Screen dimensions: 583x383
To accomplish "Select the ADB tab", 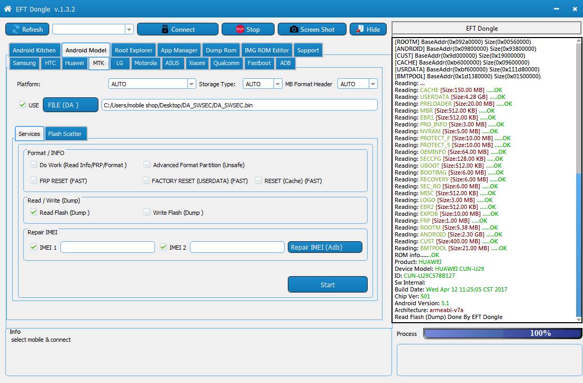I will [x=285, y=63].
